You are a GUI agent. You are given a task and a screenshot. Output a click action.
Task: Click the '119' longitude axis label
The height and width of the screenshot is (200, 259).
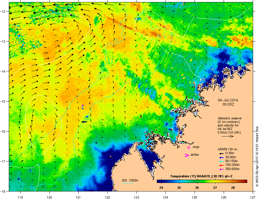click(20, 197)
